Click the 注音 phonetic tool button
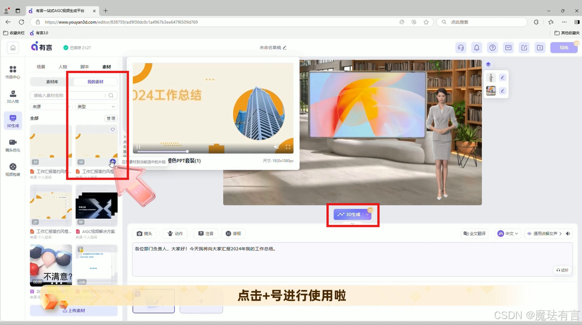The width and height of the screenshot is (582, 325). click(x=206, y=233)
